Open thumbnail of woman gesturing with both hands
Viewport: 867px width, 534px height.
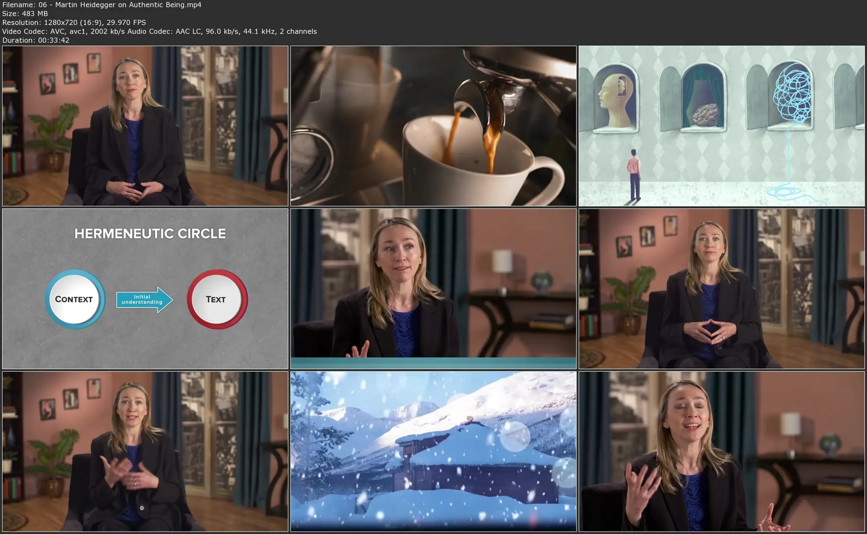click(x=145, y=452)
